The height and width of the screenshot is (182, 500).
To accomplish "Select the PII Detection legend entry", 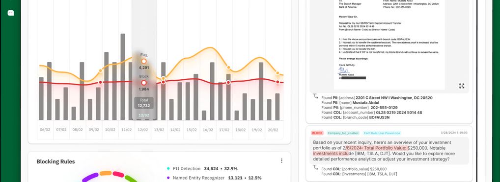I will click(x=202, y=169).
